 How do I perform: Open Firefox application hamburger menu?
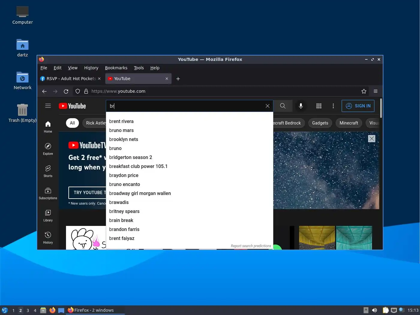click(376, 91)
